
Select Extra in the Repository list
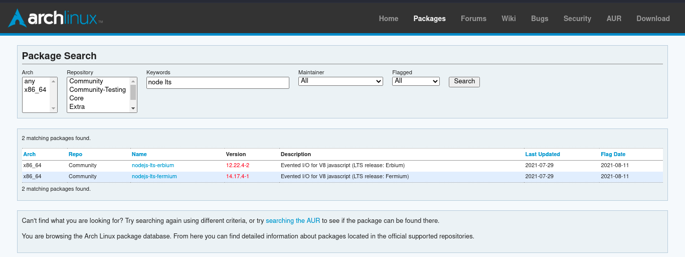[x=98, y=107]
